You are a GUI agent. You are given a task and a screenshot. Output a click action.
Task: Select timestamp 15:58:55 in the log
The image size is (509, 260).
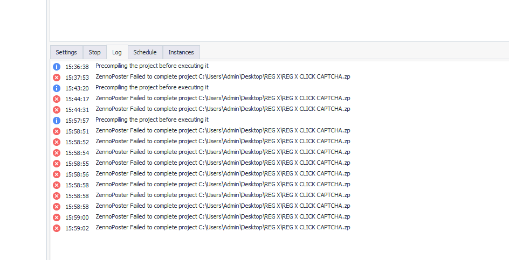[x=77, y=164]
